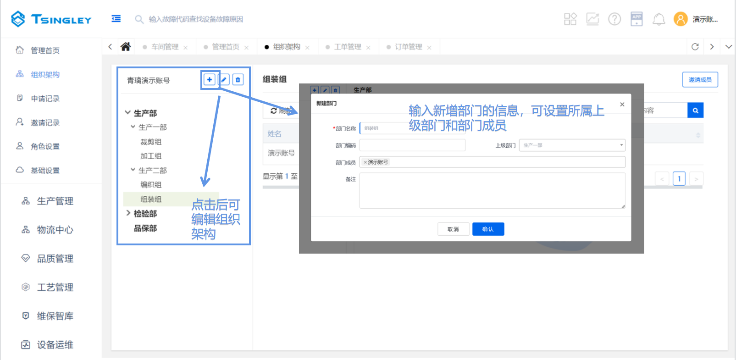Open the 上级部门 dropdown

[572, 145]
